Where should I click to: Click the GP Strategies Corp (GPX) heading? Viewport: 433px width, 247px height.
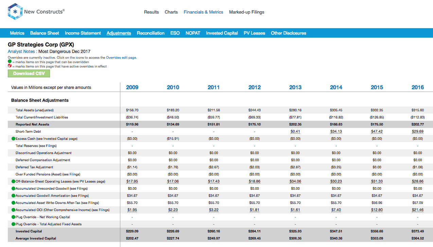(x=41, y=44)
